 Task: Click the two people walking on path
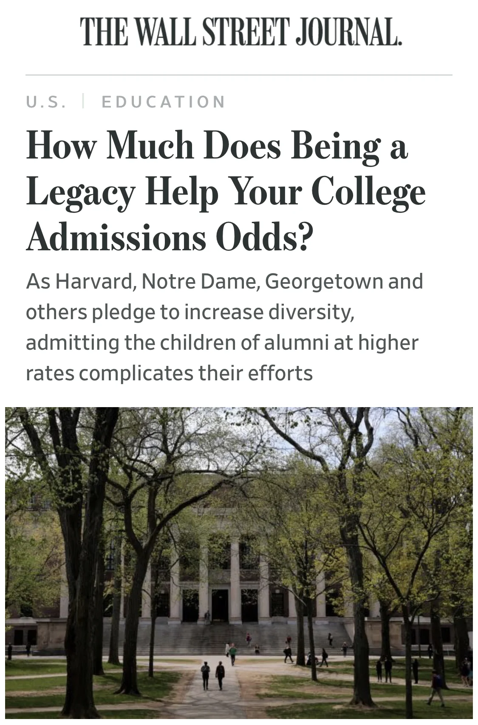212,676
